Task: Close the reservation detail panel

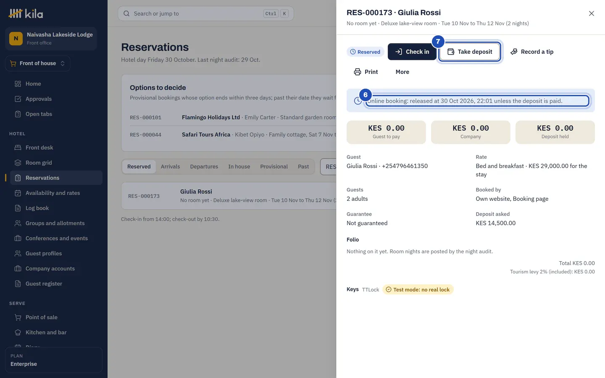Action: 591,13
